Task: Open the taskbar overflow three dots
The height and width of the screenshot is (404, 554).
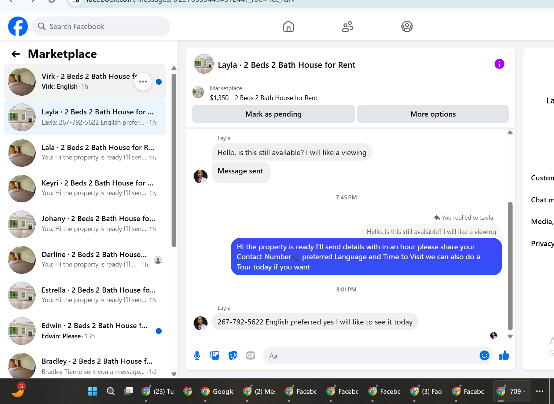Action: 540,391
